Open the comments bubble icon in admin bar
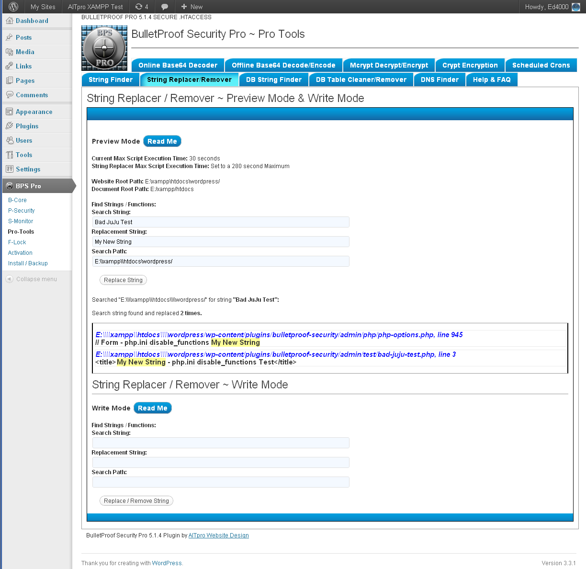Screen dimensions: 586x569 (x=164, y=7)
